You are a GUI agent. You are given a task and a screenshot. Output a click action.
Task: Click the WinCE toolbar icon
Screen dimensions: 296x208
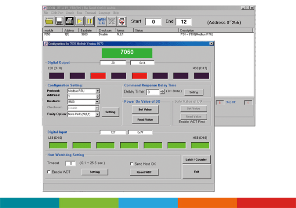[102, 22]
